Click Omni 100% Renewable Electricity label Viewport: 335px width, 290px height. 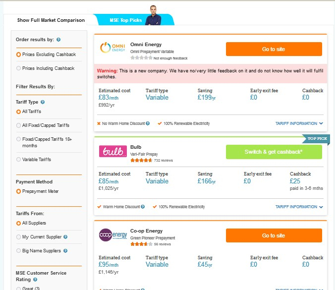[186, 123]
